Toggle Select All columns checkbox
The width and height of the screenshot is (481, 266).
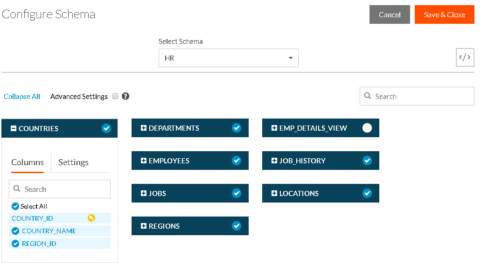15,206
